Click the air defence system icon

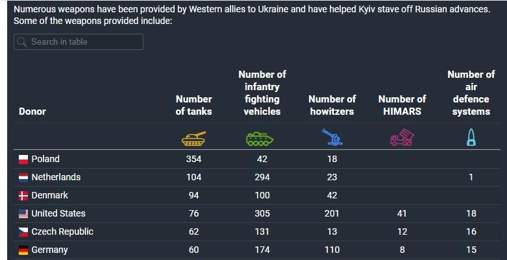[x=471, y=137]
